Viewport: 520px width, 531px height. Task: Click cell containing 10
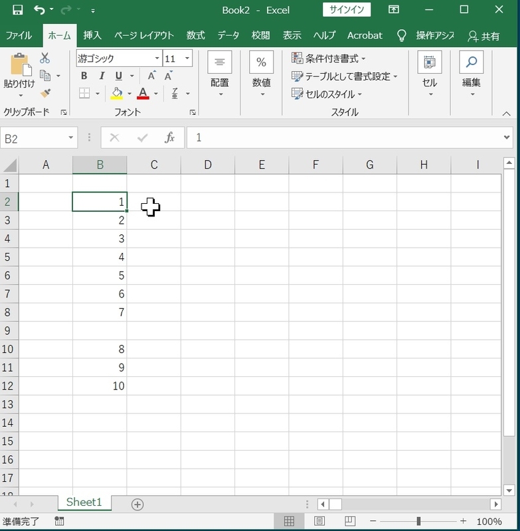100,386
